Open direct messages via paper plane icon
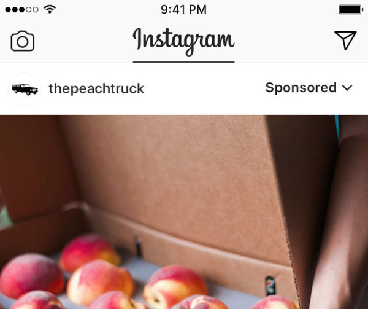 pyautogui.click(x=345, y=40)
